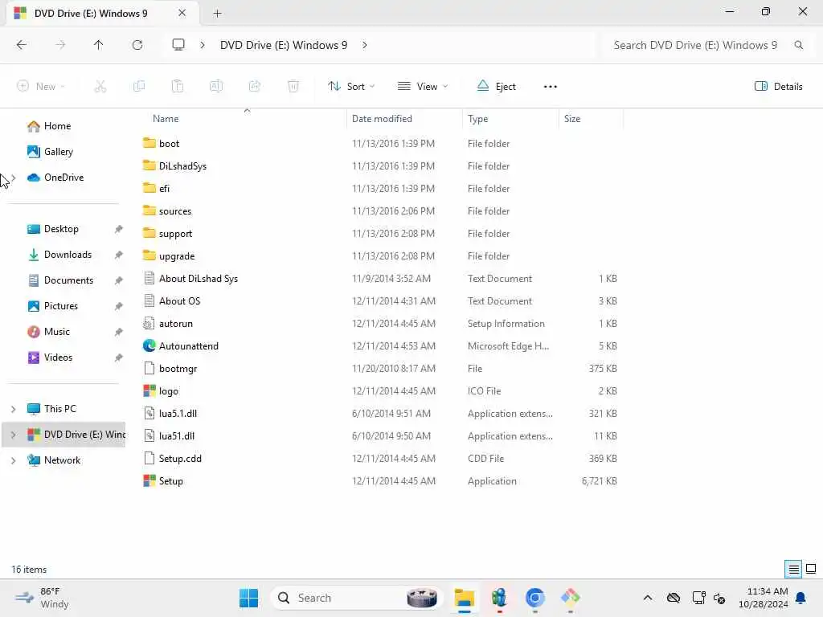Open the clock showing 11:34 AM

coord(764,598)
